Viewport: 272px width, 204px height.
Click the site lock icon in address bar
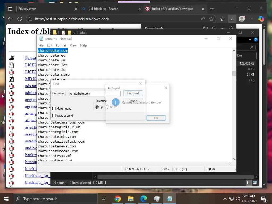tap(30, 19)
